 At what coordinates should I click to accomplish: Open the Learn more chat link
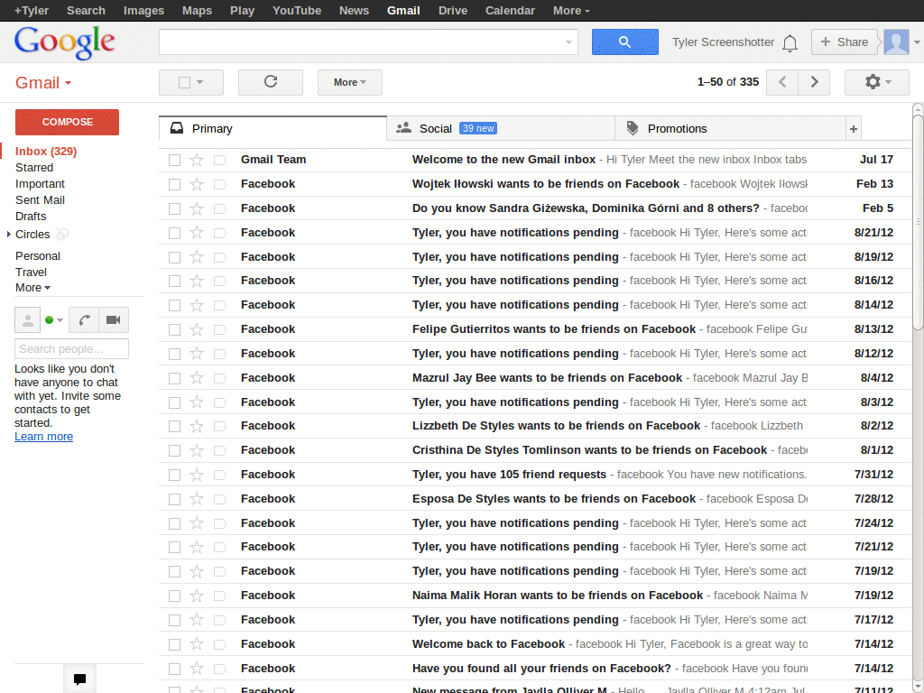pos(43,436)
